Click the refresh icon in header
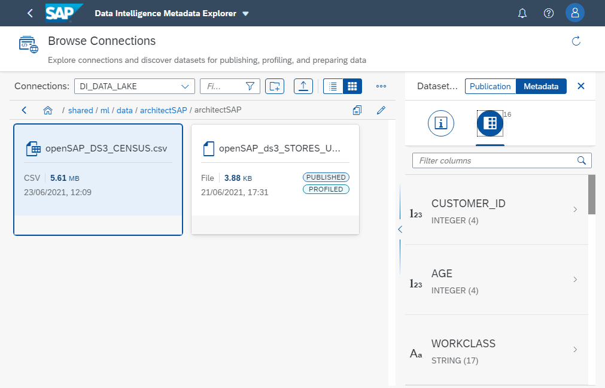This screenshot has width=605, height=388. pos(576,41)
